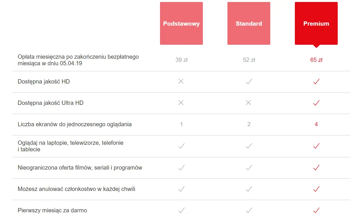
Task: Click the Premium screen count 4
Action: point(316,124)
